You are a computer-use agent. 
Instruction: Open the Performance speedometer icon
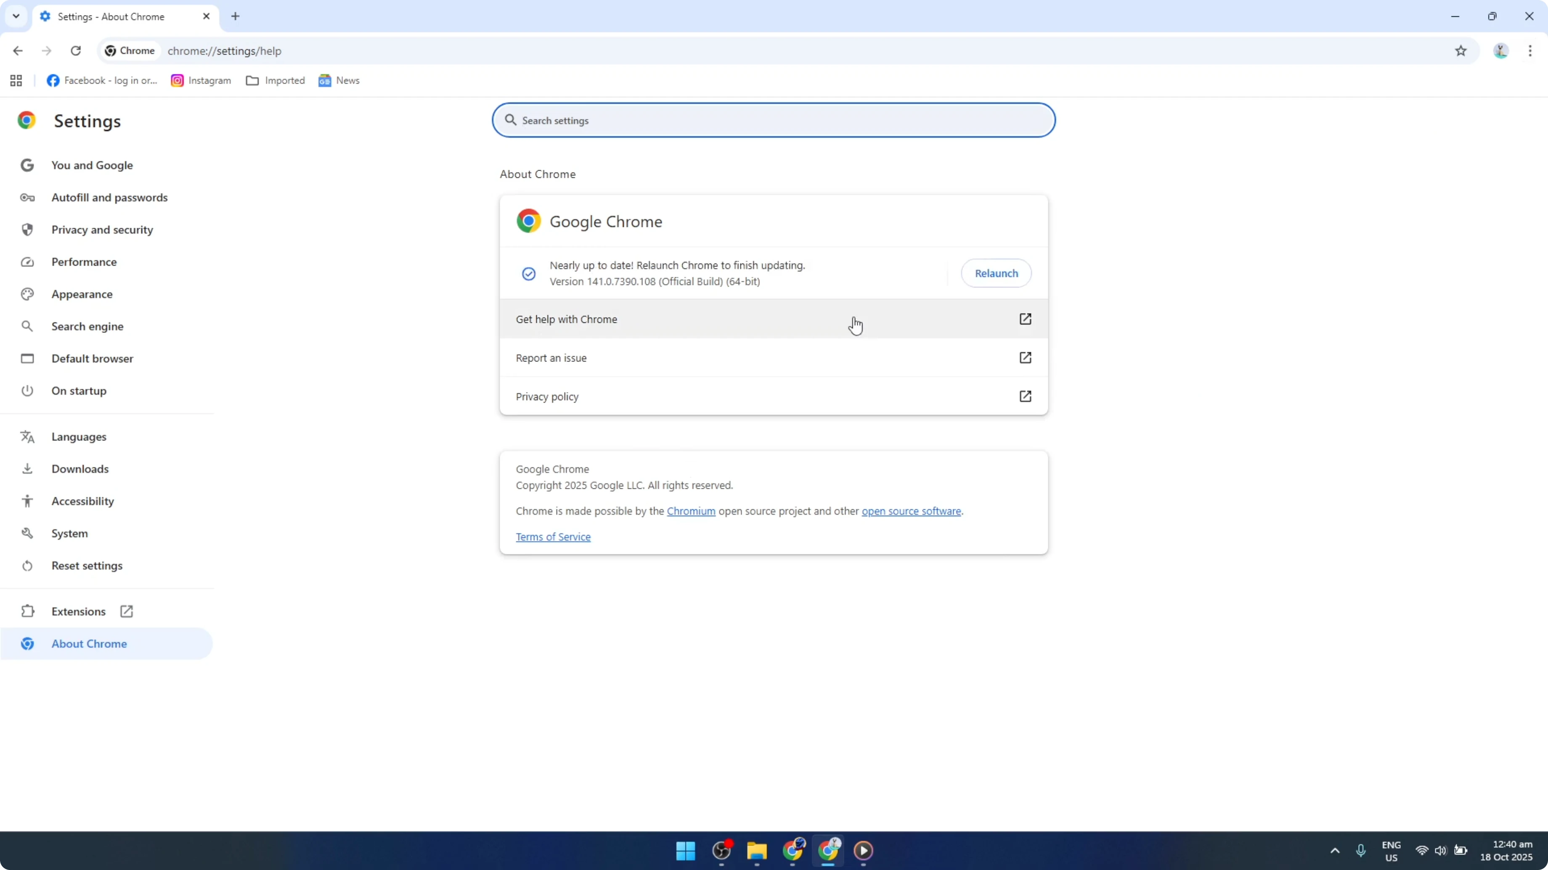(27, 261)
